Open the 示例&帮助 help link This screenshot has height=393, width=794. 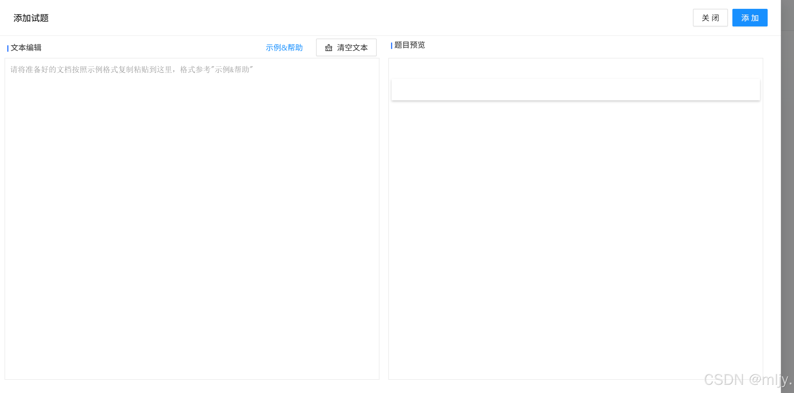284,48
